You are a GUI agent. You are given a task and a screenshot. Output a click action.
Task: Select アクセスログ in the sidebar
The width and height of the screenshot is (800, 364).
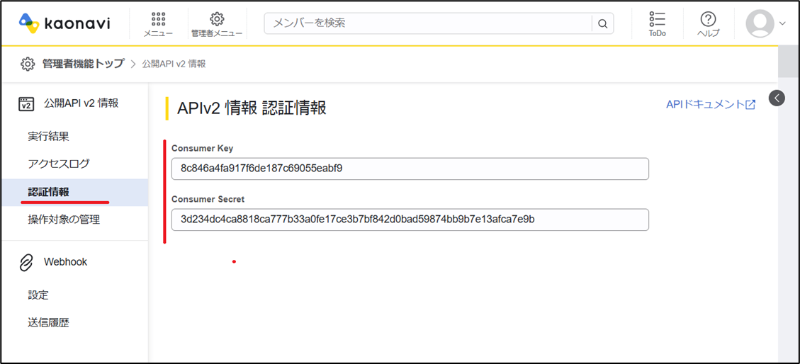(59, 164)
